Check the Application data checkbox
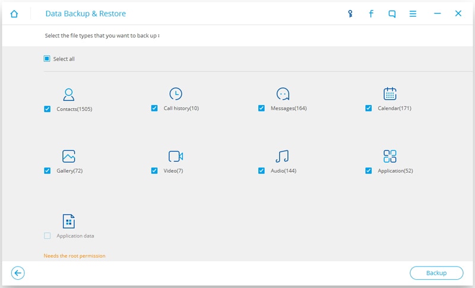The height and width of the screenshot is (288, 475). (47, 236)
